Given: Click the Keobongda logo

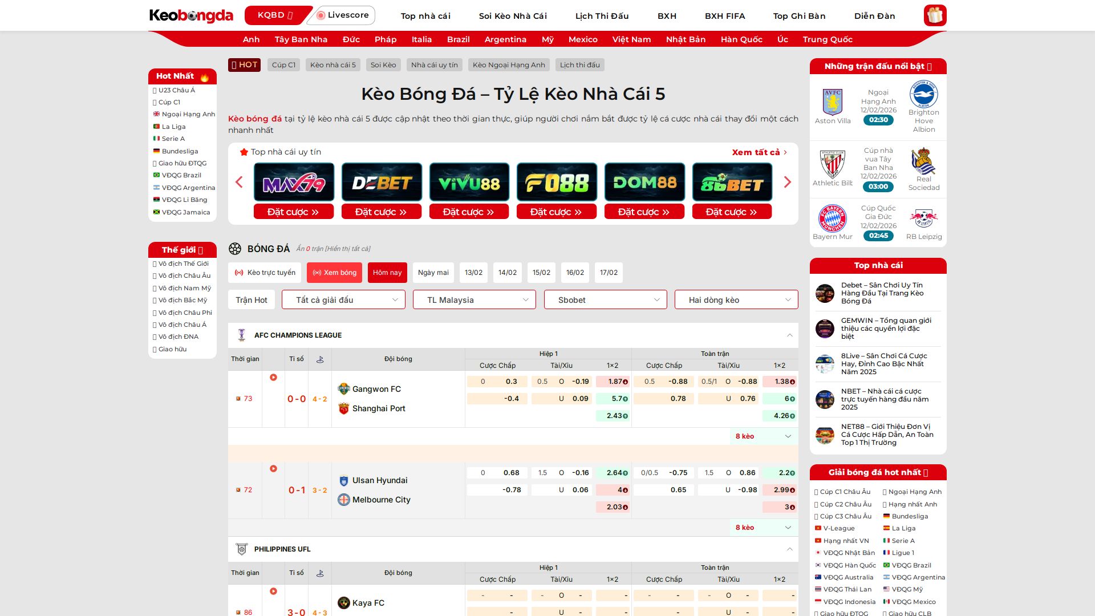Looking at the screenshot, I should pos(191,15).
